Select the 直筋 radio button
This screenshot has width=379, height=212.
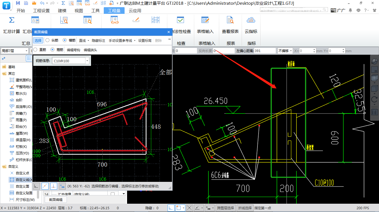coord(35,50)
